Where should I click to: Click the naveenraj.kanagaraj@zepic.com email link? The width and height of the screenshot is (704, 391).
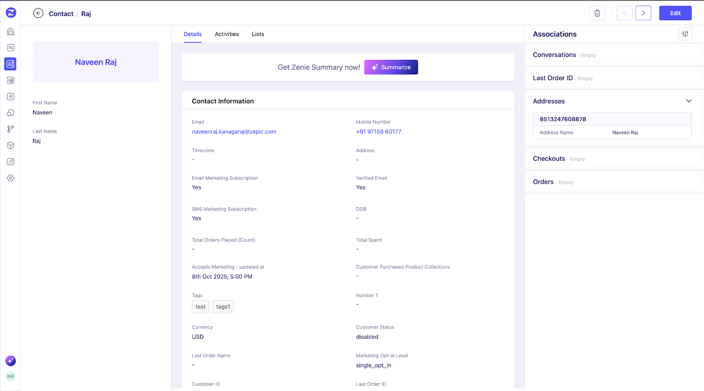[234, 132]
